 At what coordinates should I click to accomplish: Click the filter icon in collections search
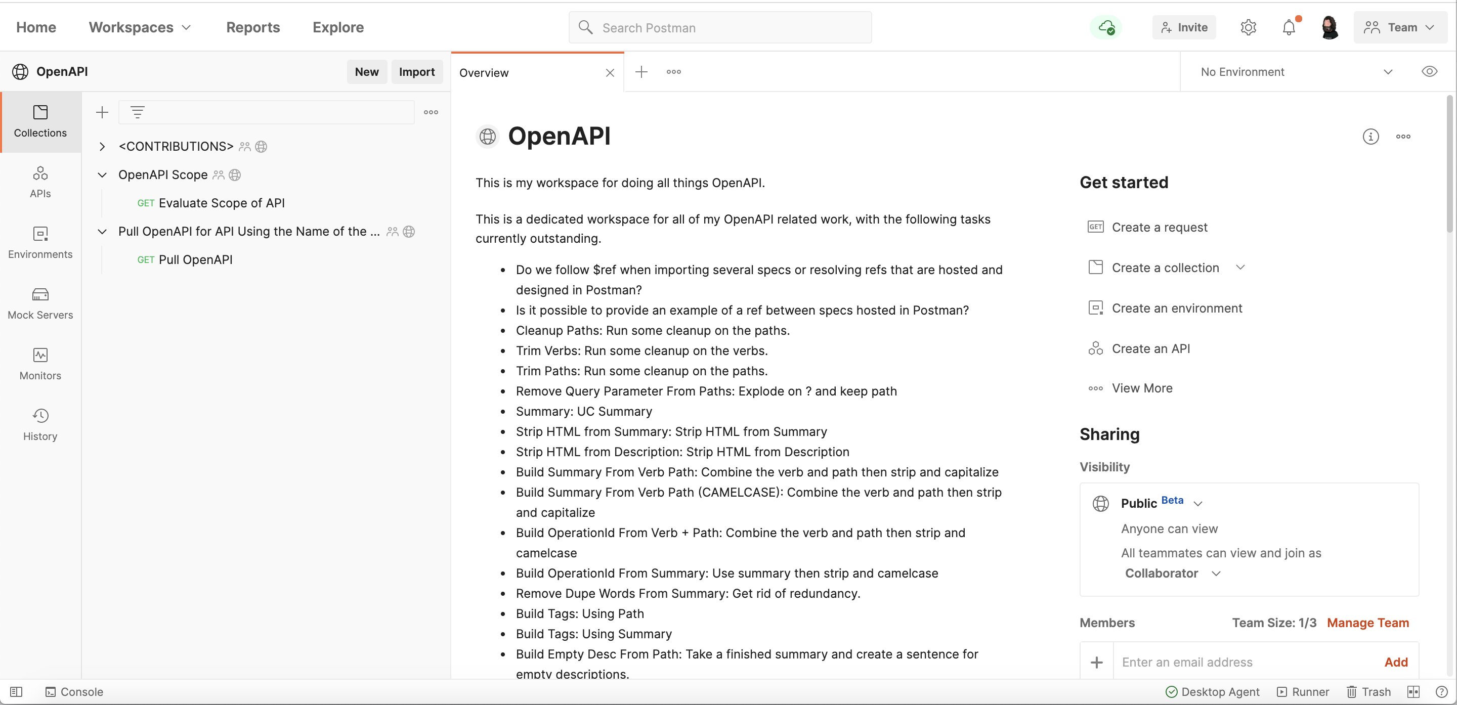138,112
